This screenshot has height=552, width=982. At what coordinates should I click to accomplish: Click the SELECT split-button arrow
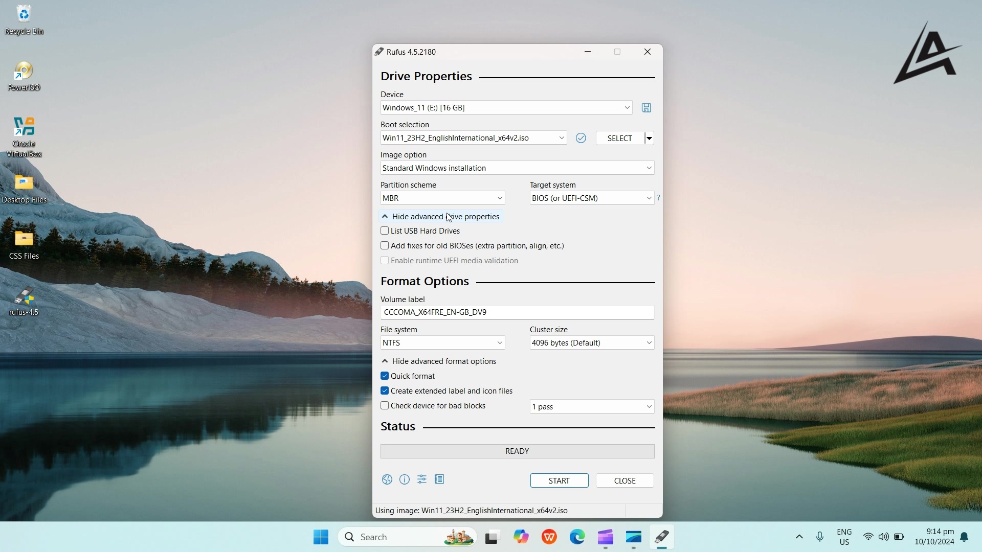(650, 138)
